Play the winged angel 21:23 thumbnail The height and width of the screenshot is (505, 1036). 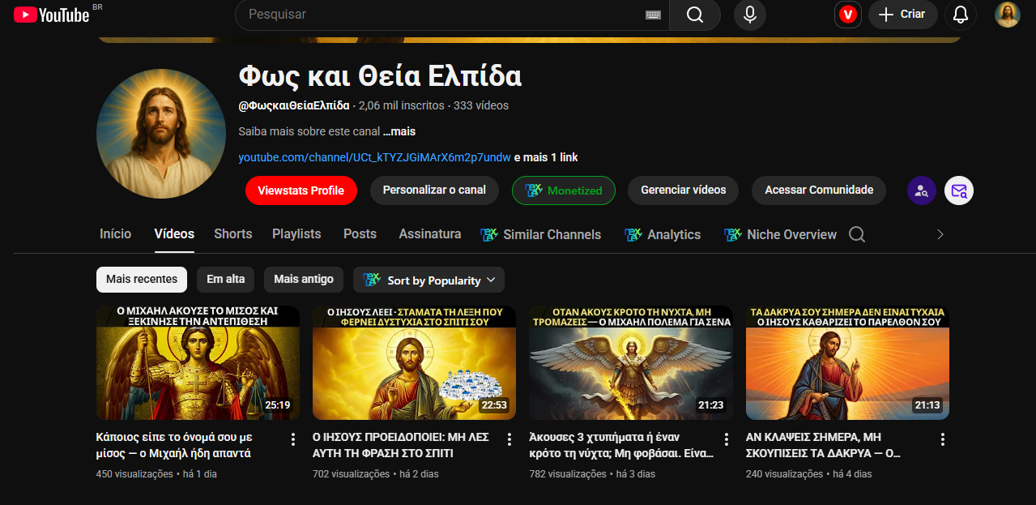click(631, 362)
